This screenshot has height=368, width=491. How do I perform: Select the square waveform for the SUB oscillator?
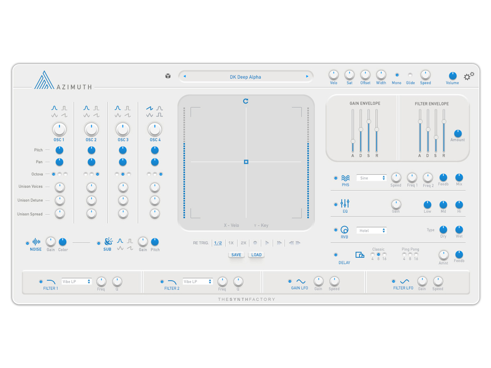point(130,241)
